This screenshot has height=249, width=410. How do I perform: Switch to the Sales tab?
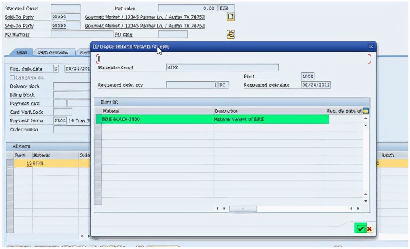tap(21, 53)
